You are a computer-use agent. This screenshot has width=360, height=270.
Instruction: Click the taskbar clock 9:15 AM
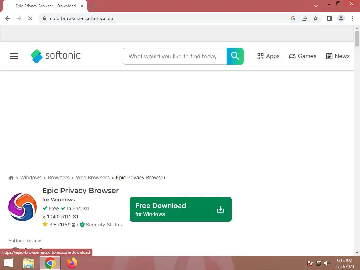coord(345,261)
